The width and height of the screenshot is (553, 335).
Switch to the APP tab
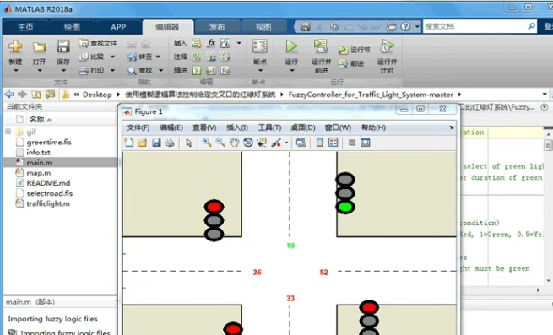click(x=118, y=27)
